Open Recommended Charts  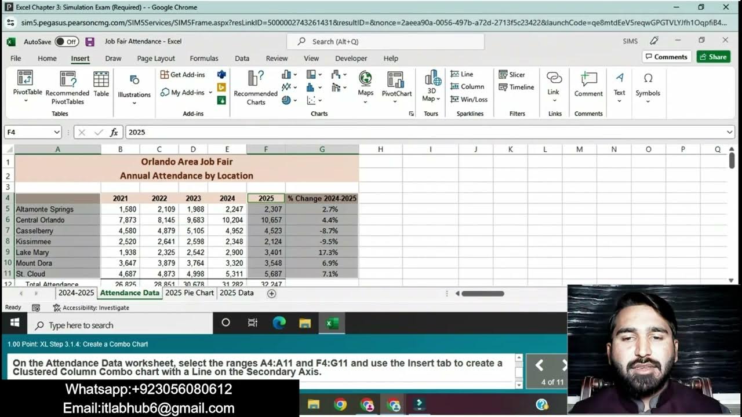coord(256,88)
